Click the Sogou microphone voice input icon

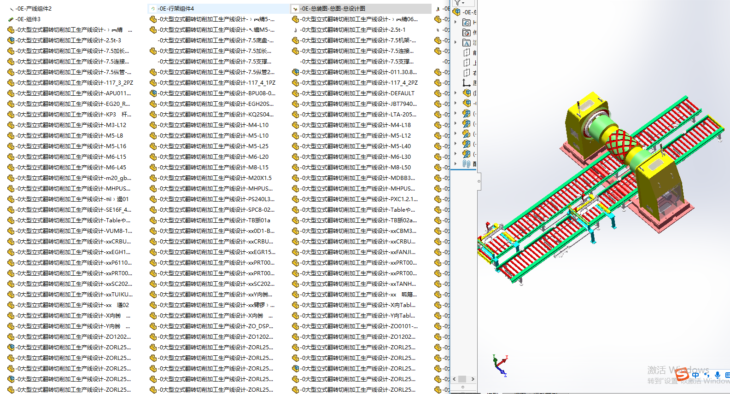[717, 375]
